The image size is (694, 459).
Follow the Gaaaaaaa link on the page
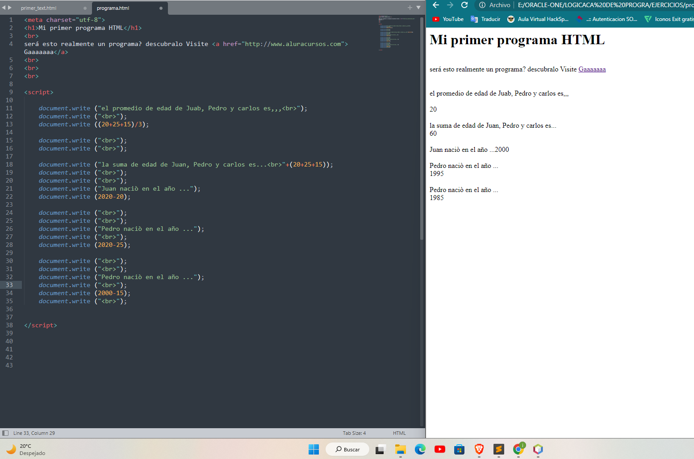(592, 69)
